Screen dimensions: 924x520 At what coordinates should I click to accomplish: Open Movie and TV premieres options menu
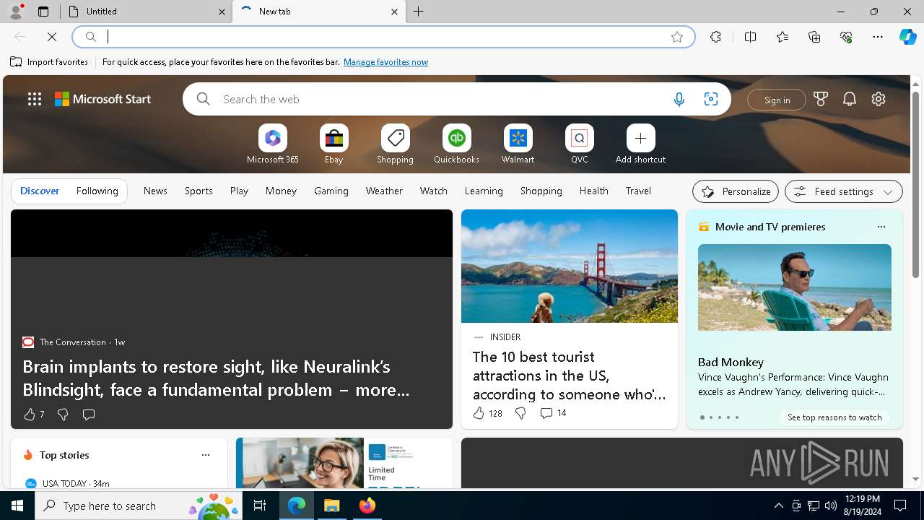pos(881,227)
